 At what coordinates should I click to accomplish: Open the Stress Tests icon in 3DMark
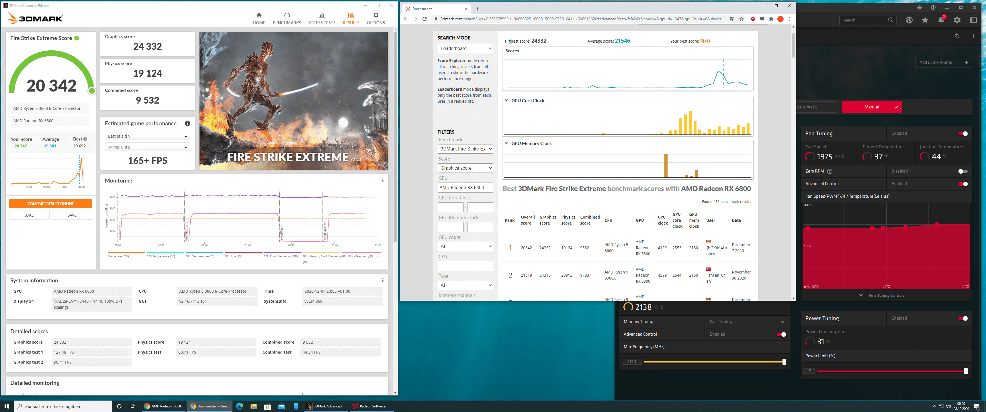tap(322, 15)
